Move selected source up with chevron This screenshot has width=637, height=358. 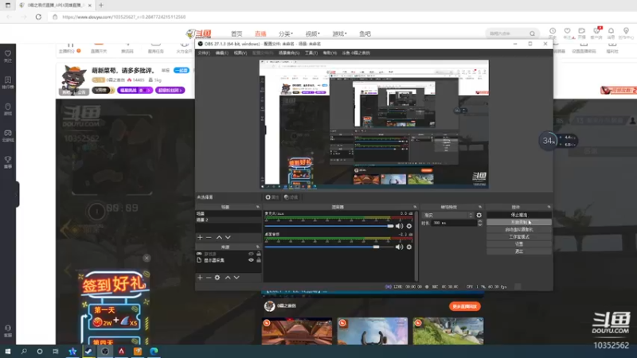click(228, 278)
